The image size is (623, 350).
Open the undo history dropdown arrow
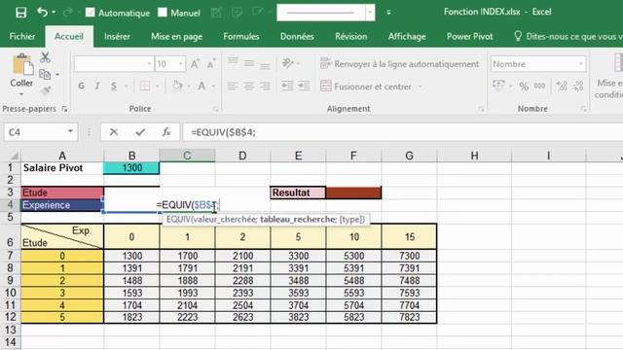coord(54,13)
